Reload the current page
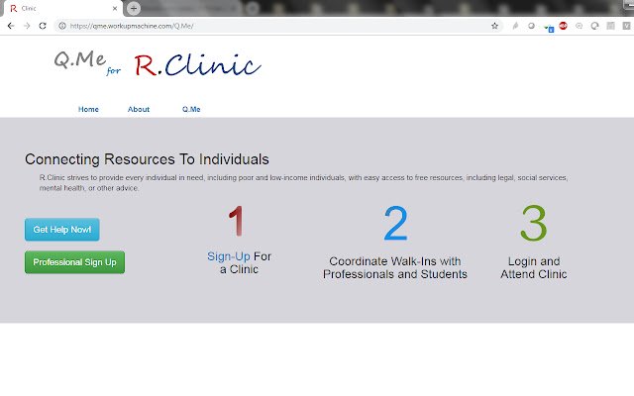 (x=43, y=26)
